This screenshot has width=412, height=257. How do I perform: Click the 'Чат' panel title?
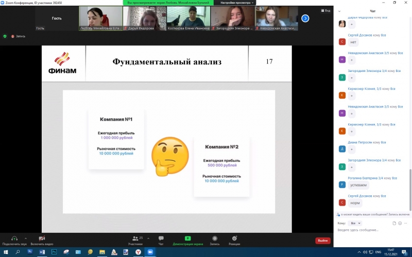tap(372, 11)
